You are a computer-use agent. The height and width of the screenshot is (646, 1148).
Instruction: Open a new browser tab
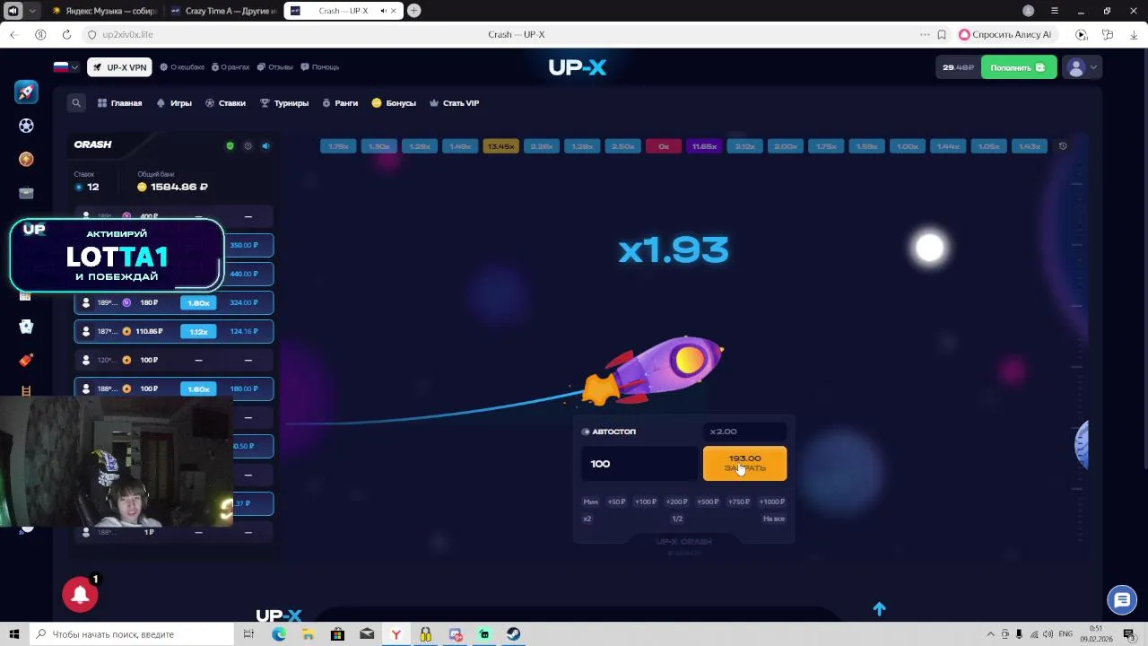coord(413,11)
